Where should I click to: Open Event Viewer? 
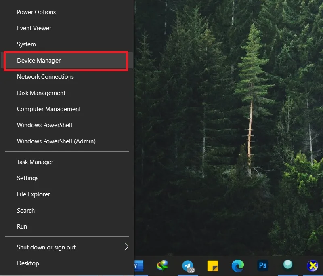coord(67,28)
